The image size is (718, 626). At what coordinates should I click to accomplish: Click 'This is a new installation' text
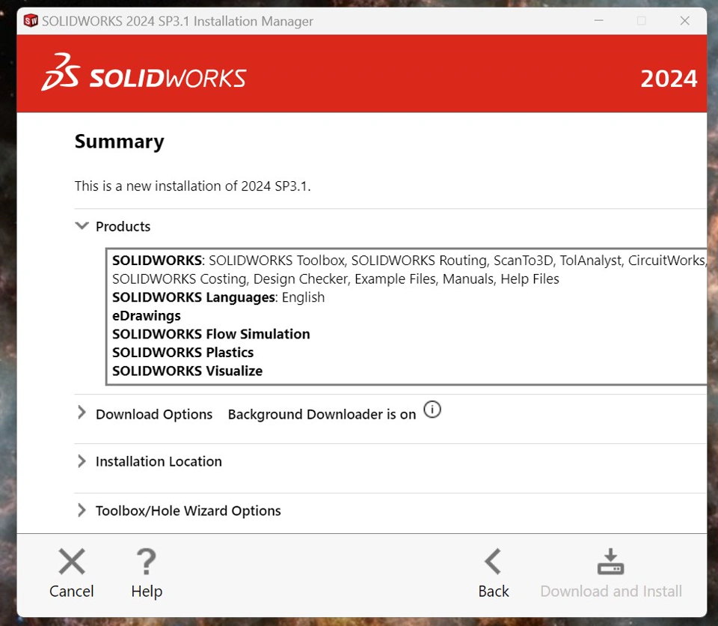pyautogui.click(x=192, y=186)
